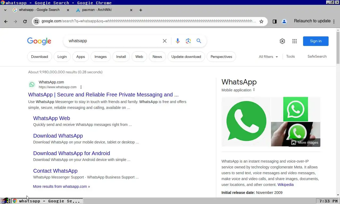The height and width of the screenshot is (204, 340).
Task: Click the WhatsApp favicon beside WhatsApp.com result
Action: pos(32,84)
